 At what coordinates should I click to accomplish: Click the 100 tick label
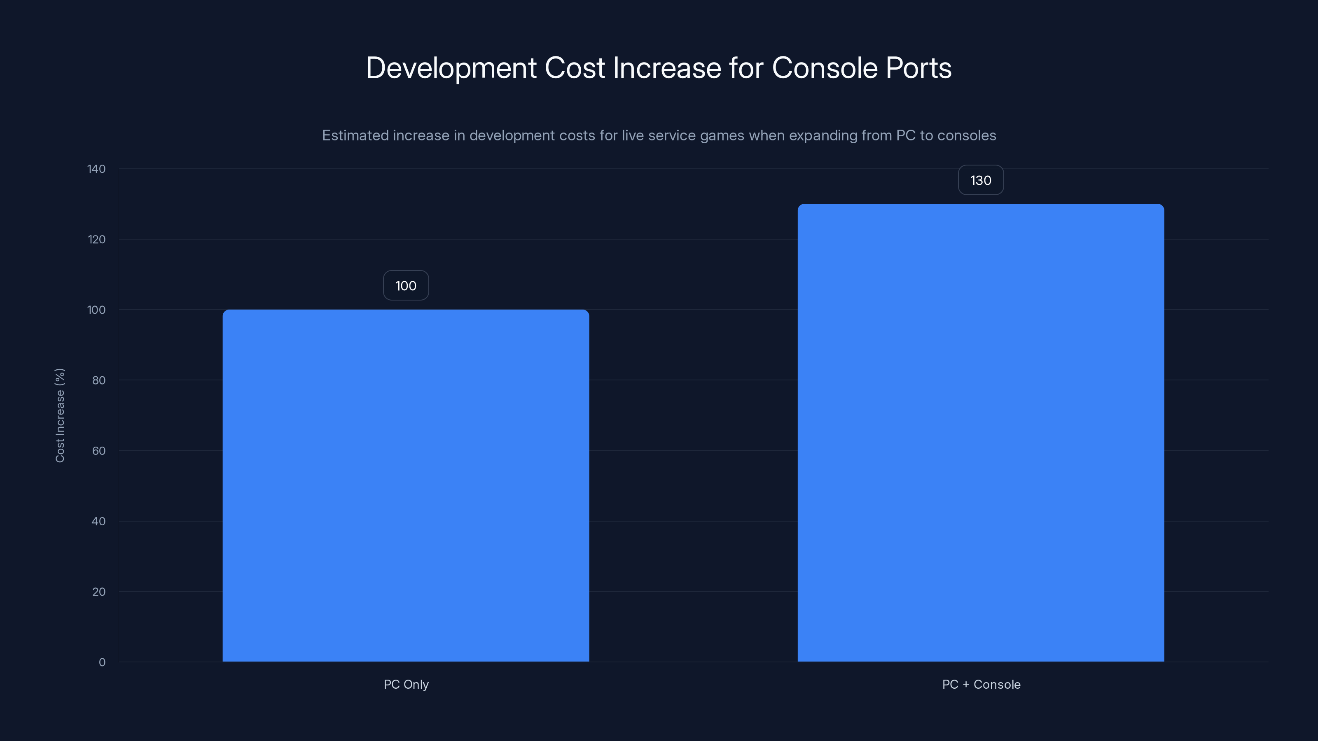click(98, 310)
